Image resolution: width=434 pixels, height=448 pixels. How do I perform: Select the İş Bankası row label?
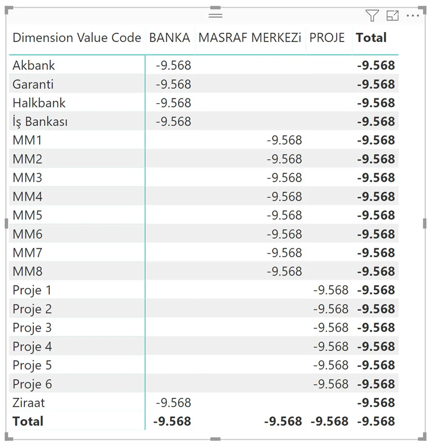click(40, 122)
